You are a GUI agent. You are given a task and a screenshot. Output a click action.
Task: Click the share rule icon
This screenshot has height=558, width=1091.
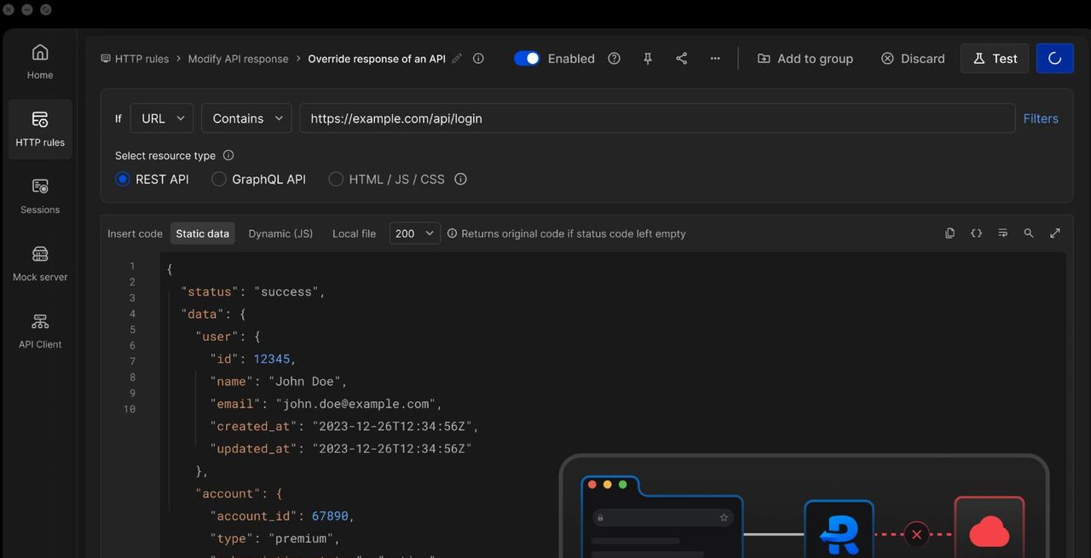681,59
